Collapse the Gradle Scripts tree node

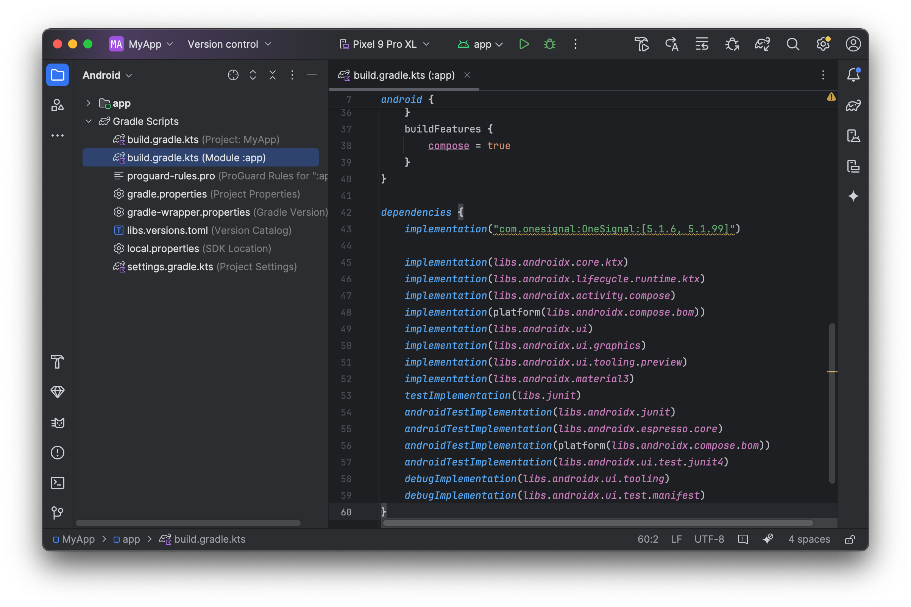[x=88, y=121]
